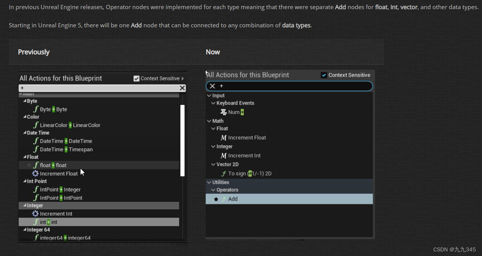Image resolution: width=482 pixels, height=256 pixels.
Task: Collapse the Float category in Previously panel
Action: click(x=25, y=157)
